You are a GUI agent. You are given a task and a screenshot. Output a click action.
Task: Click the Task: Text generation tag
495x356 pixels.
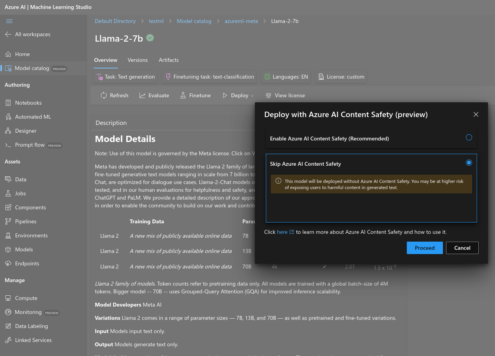[x=125, y=77]
